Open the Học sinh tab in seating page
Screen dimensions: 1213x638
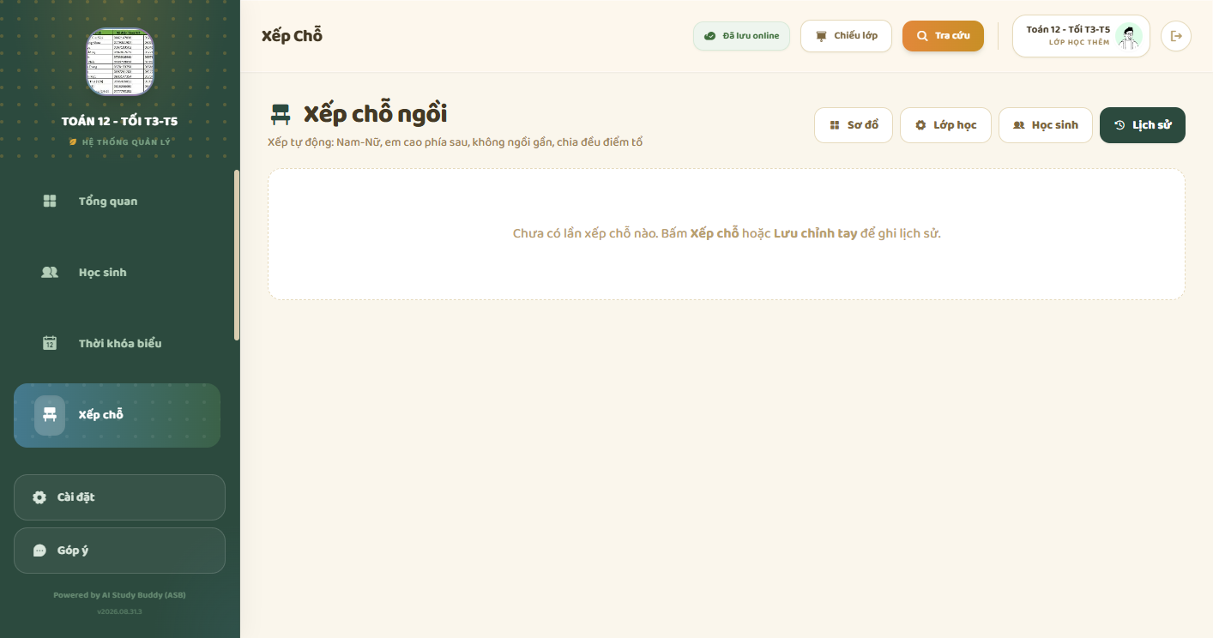tap(1046, 125)
